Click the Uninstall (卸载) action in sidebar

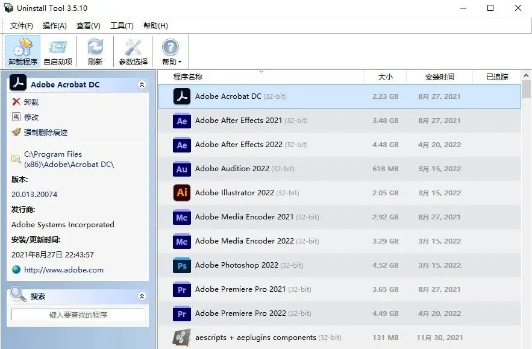(x=31, y=102)
